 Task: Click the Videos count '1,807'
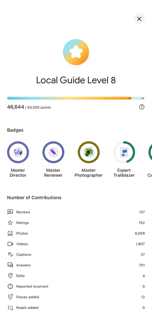click(x=140, y=244)
